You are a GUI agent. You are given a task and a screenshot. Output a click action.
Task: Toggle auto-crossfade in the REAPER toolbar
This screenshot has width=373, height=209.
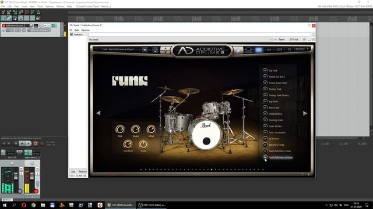(3, 18)
